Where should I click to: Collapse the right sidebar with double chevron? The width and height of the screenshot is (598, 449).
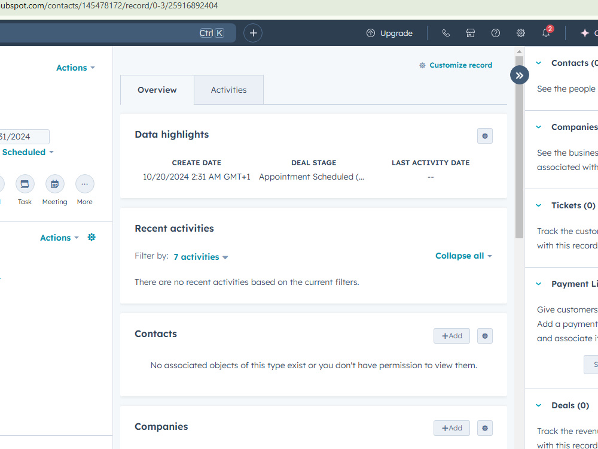pos(520,75)
